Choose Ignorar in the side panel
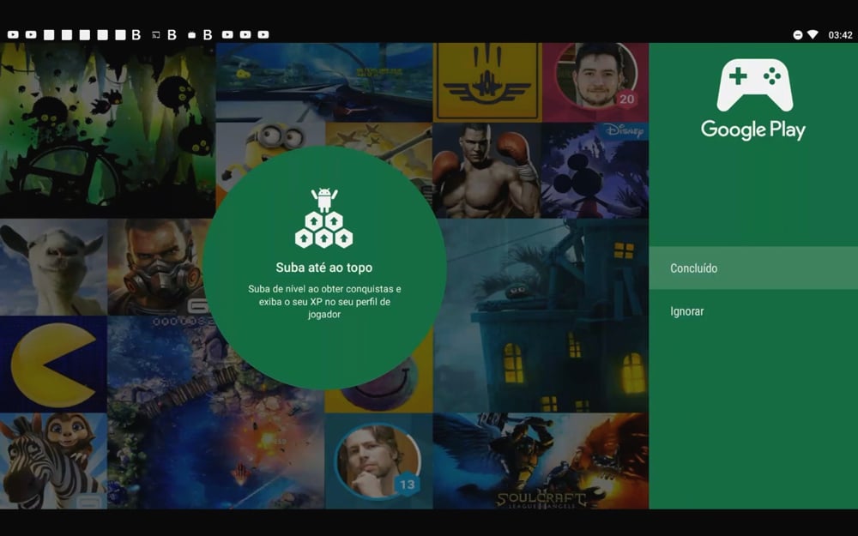This screenshot has height=536, width=858. [x=753, y=311]
